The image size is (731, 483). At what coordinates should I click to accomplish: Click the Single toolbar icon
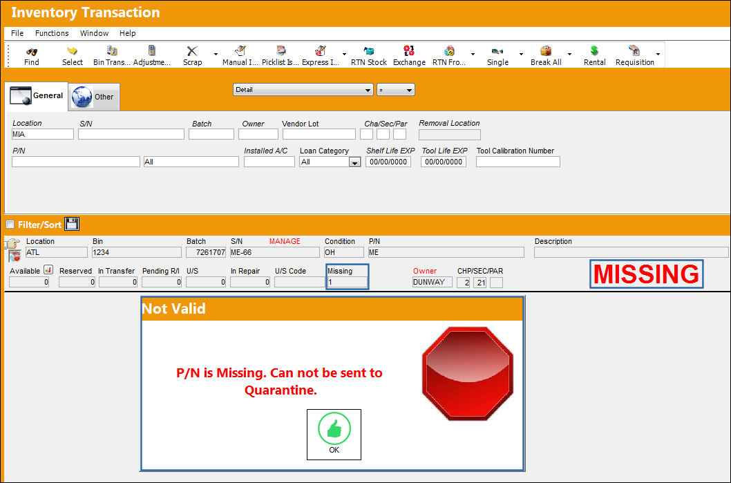497,51
